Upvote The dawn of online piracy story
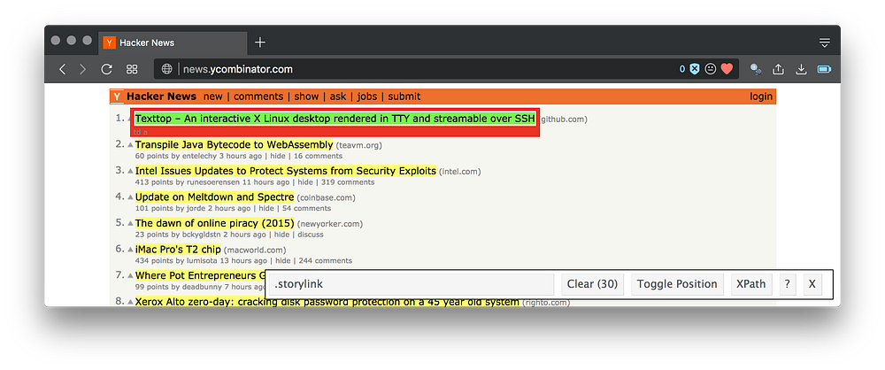 coord(130,224)
